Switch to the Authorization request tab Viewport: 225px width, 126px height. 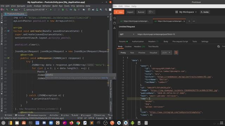(138, 41)
